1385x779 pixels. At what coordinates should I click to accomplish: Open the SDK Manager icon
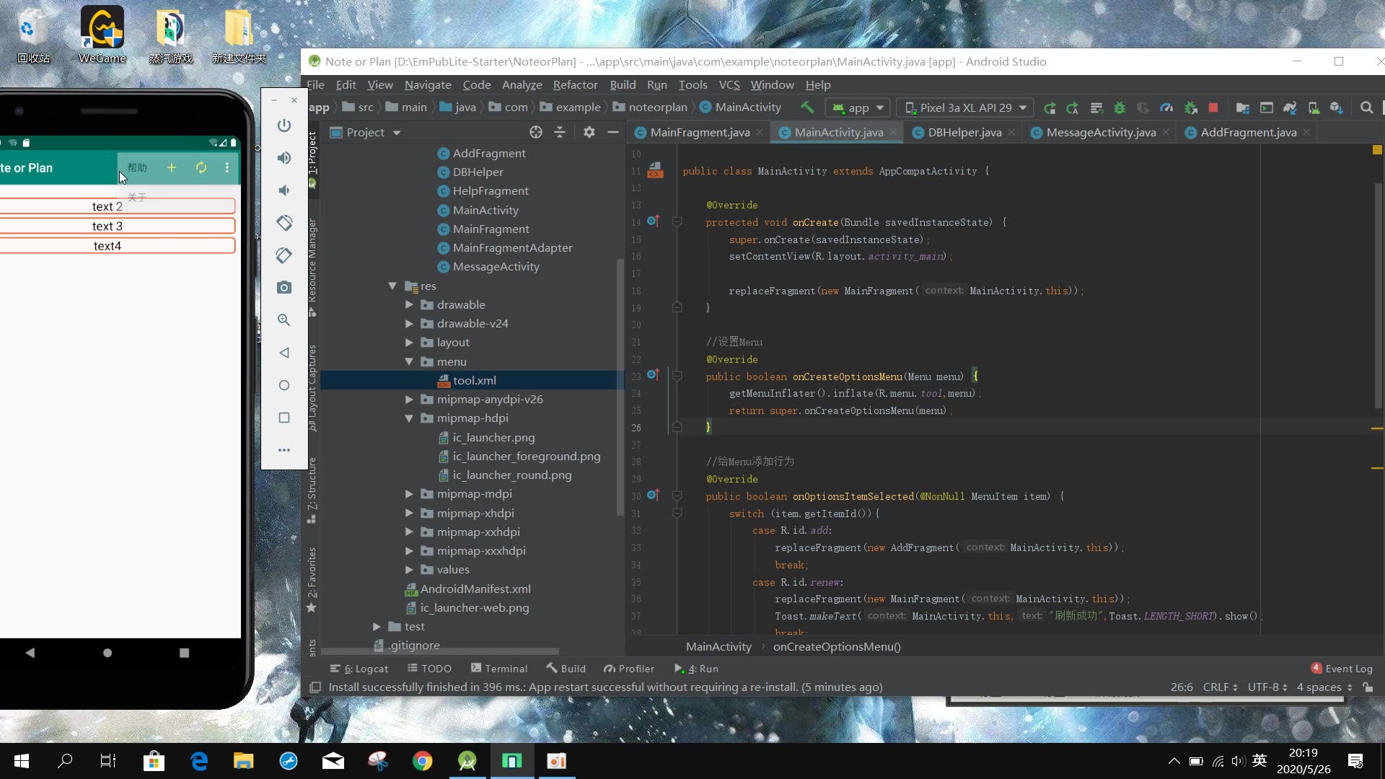point(1337,107)
